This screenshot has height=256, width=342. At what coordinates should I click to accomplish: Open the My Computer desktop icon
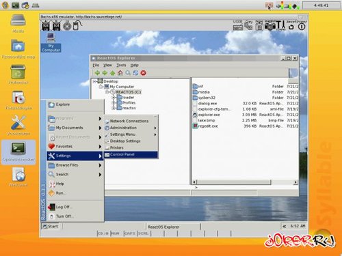(51, 42)
